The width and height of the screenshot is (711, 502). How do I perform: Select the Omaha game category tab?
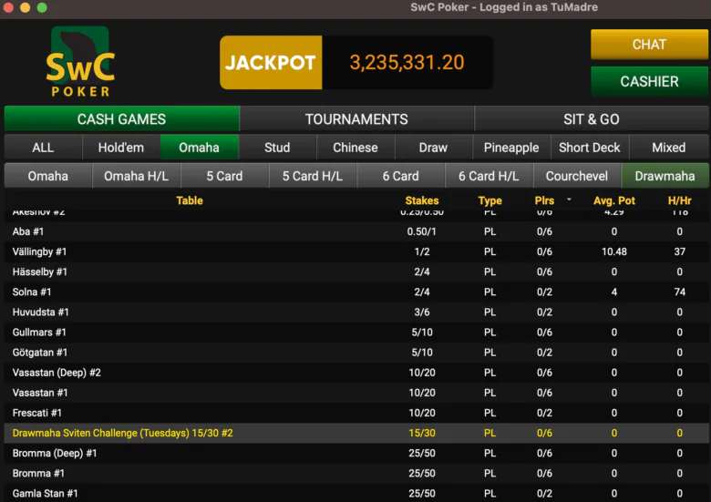[x=199, y=148]
